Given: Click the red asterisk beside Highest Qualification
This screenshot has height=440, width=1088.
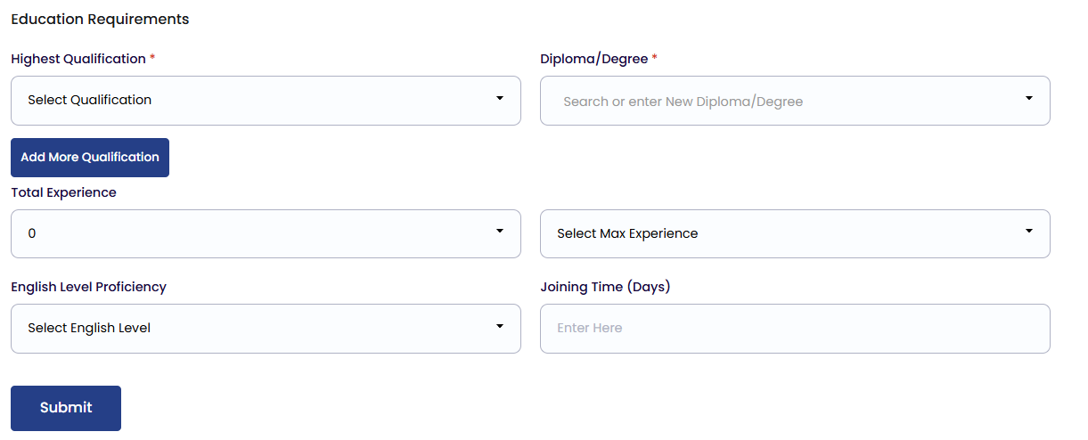Looking at the screenshot, I should 152,58.
